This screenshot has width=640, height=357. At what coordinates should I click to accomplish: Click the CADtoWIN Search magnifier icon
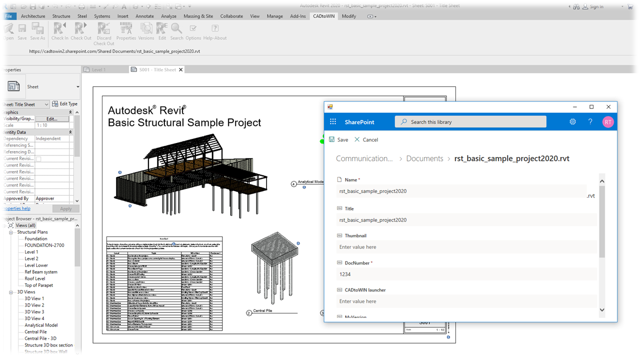click(176, 29)
